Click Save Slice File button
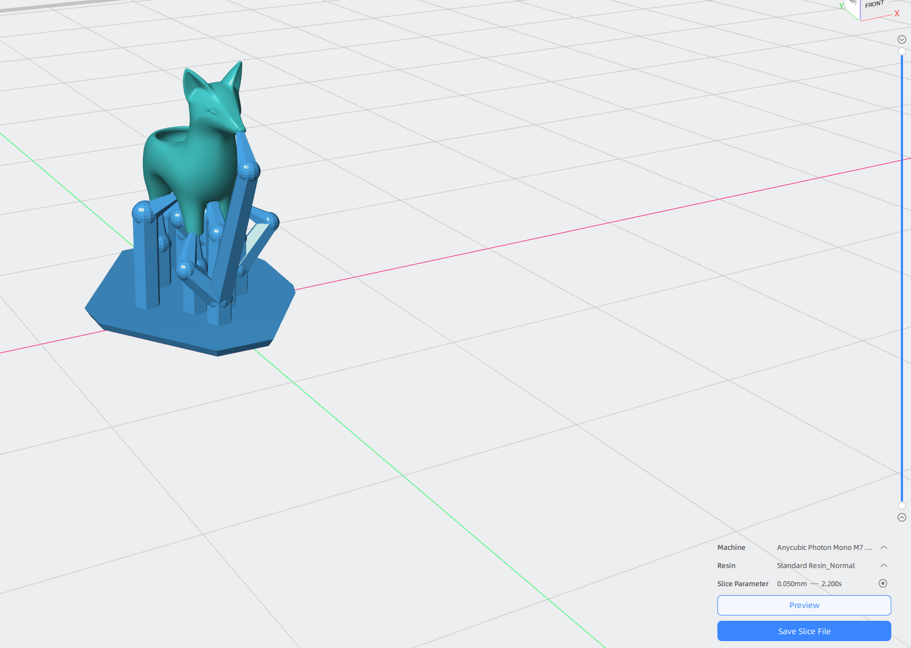 click(804, 632)
